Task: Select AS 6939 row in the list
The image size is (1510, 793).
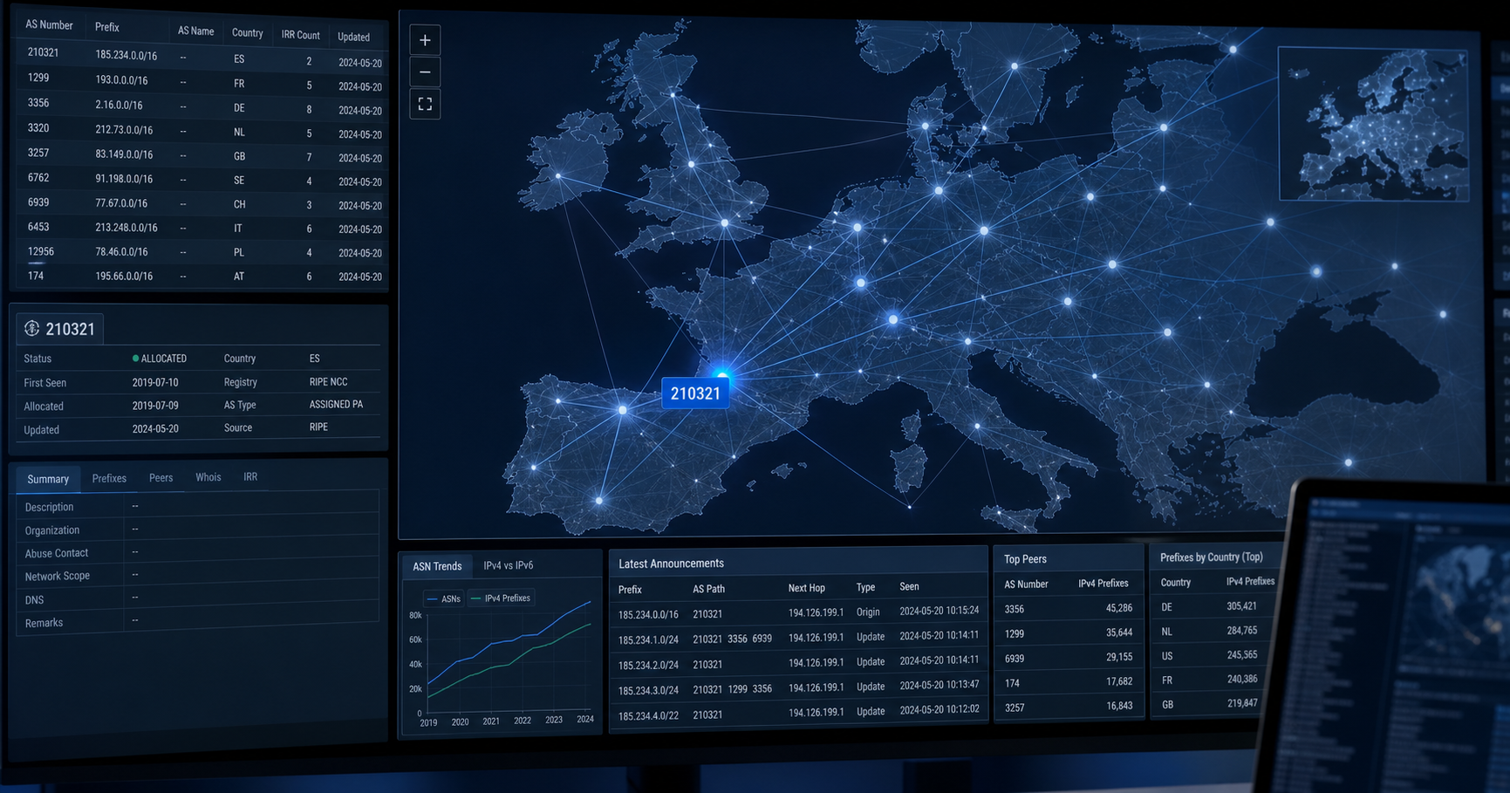Action: click(x=202, y=204)
